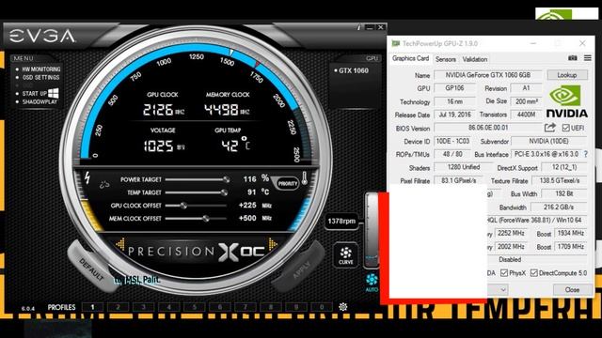Viewport: 602px width, 338px height.
Task: Click the Subvendor 'NVIDIA (10DE)' field
Action: (548, 141)
